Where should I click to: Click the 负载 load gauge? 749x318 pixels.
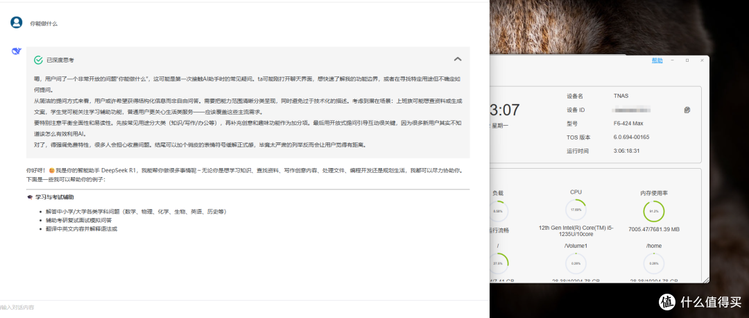(x=498, y=211)
